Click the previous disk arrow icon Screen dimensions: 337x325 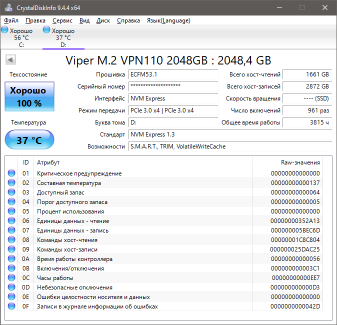point(10,59)
